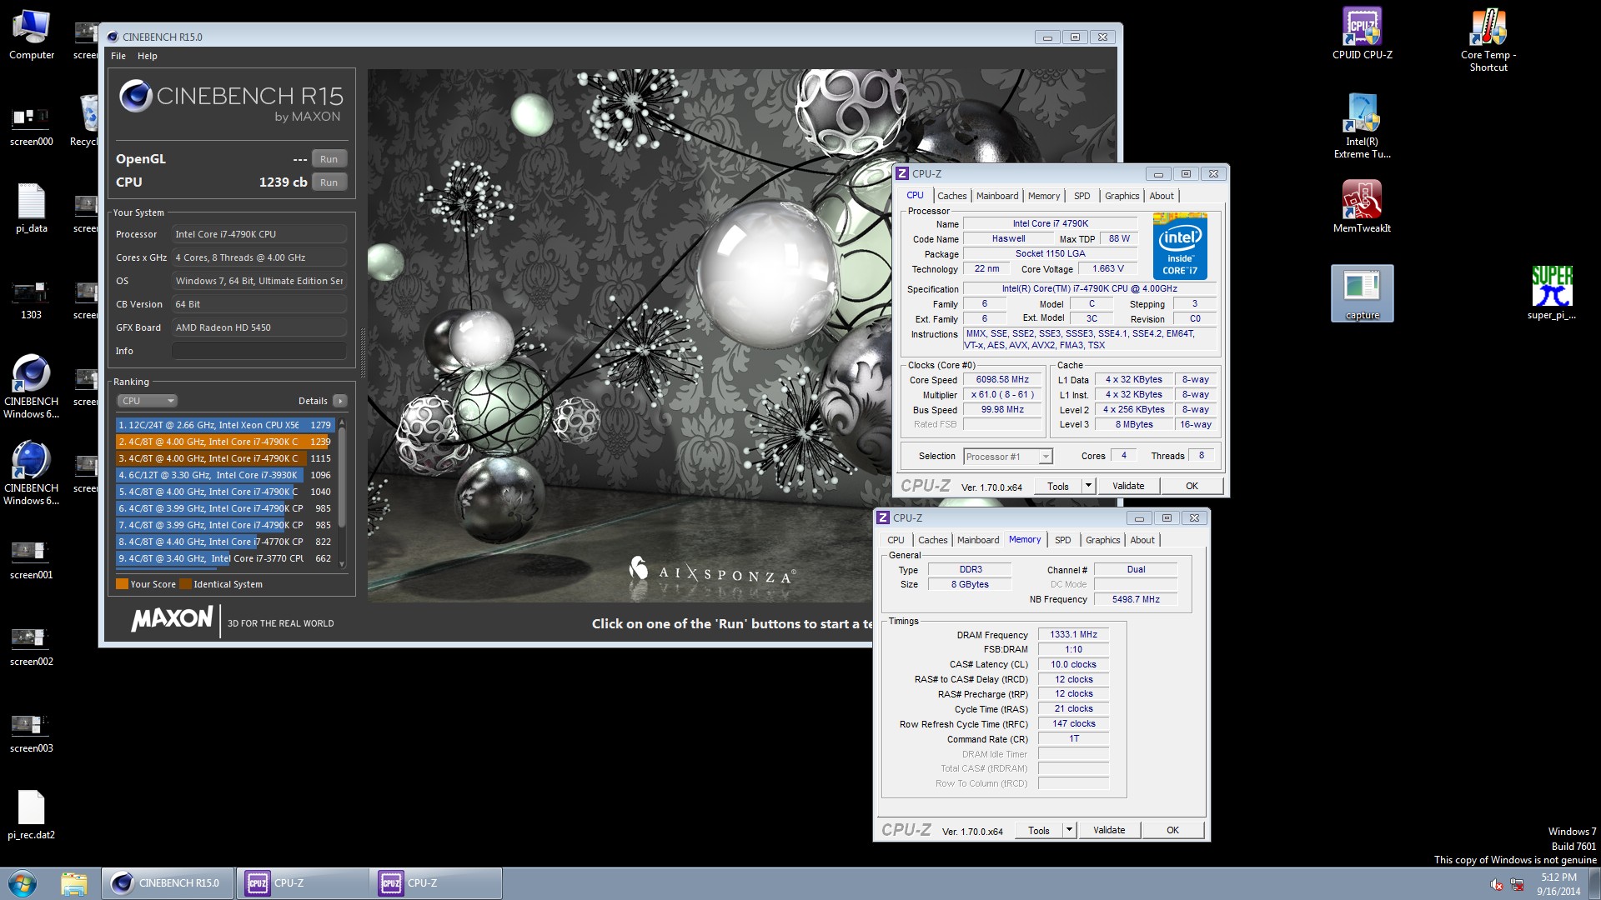Click the Identical System brown legend swatch
Image resolution: width=1601 pixels, height=900 pixels.
[185, 584]
